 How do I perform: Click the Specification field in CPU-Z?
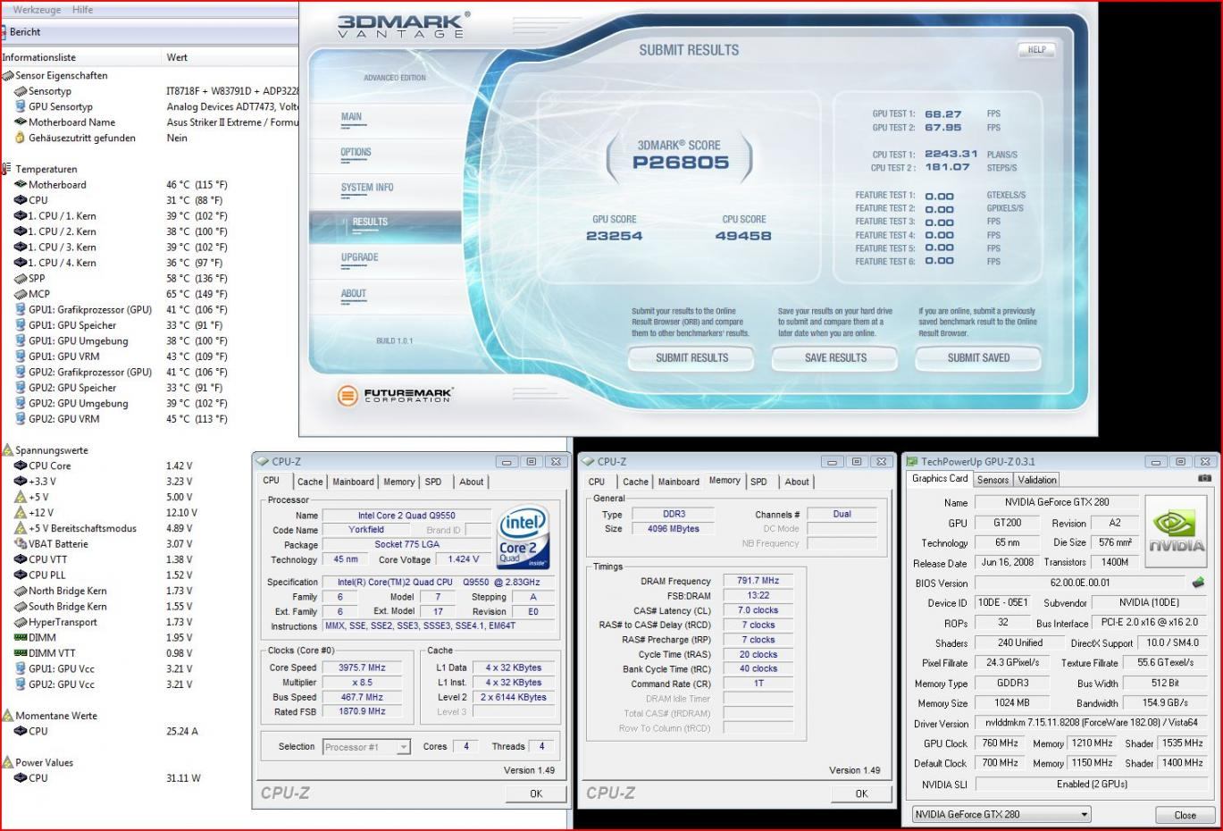coord(438,582)
